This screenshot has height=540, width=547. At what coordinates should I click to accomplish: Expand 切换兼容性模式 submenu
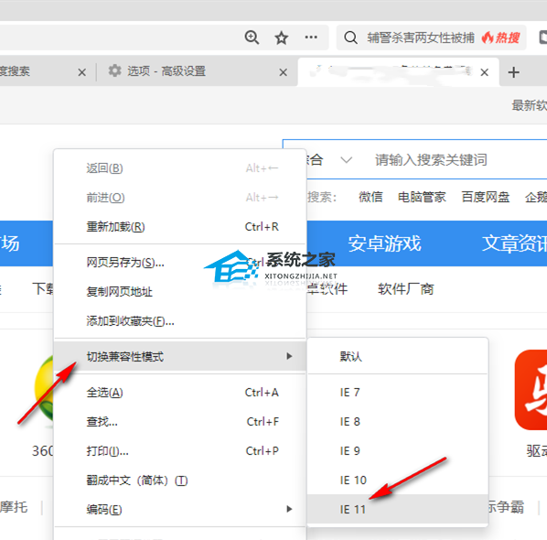pyautogui.click(x=180, y=356)
